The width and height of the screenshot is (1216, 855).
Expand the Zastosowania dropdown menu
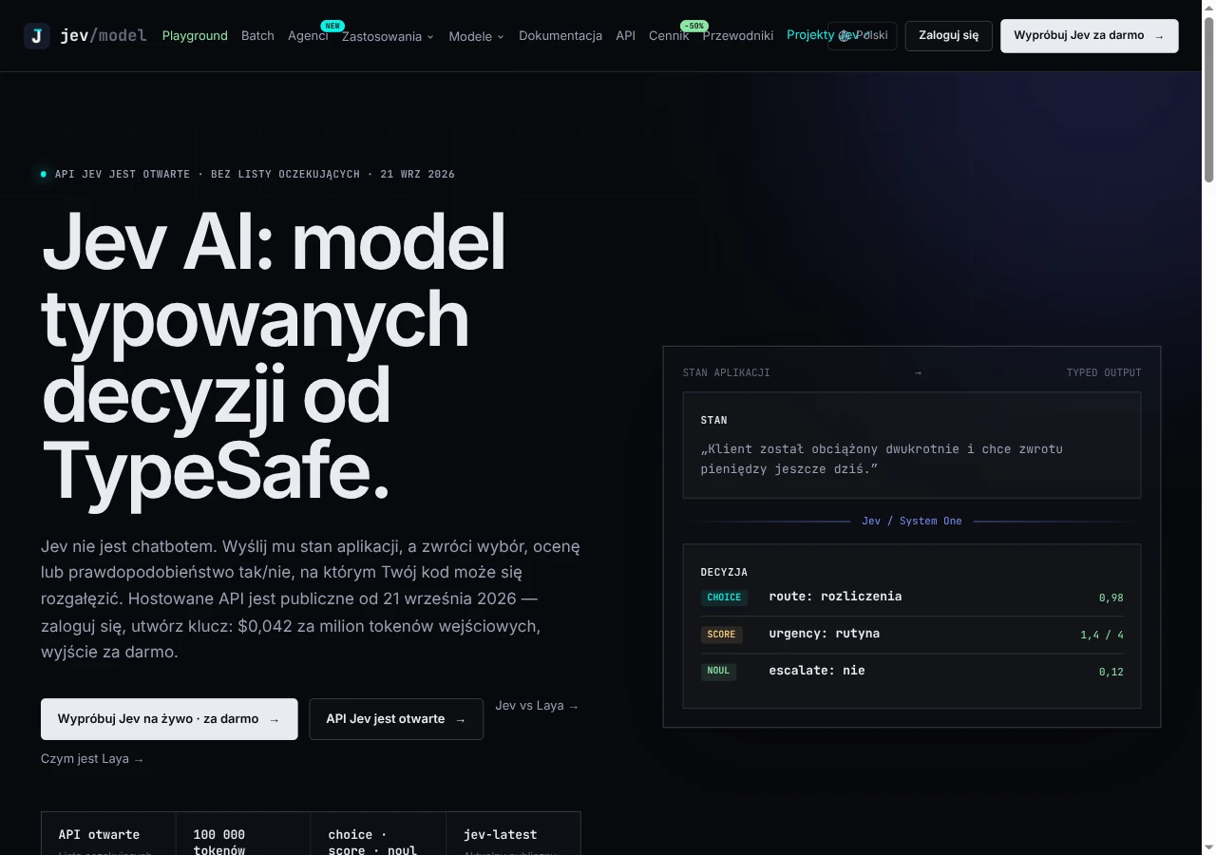(x=388, y=36)
